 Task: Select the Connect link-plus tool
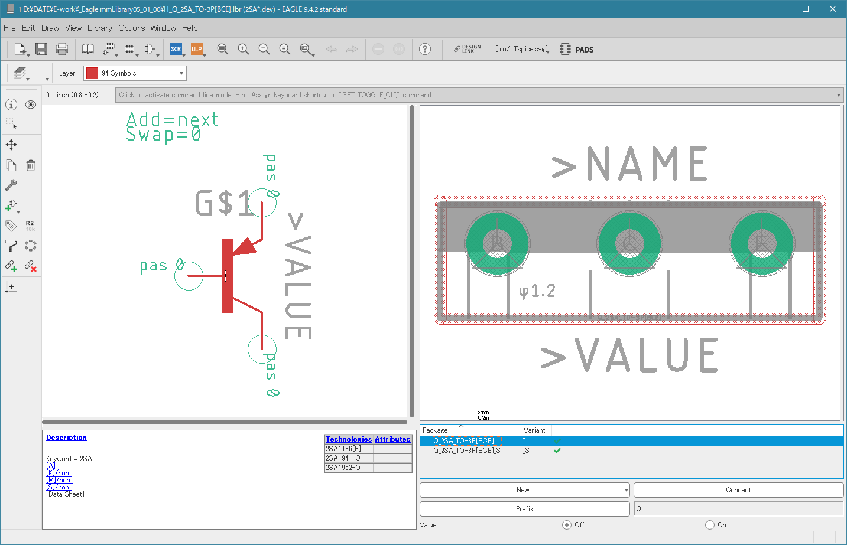pyautogui.click(x=11, y=266)
